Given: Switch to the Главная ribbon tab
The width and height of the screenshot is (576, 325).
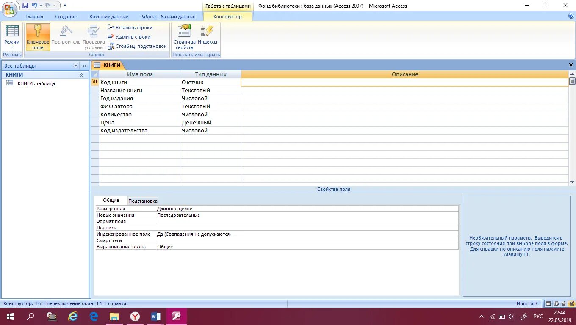Looking at the screenshot, I should pos(34,17).
